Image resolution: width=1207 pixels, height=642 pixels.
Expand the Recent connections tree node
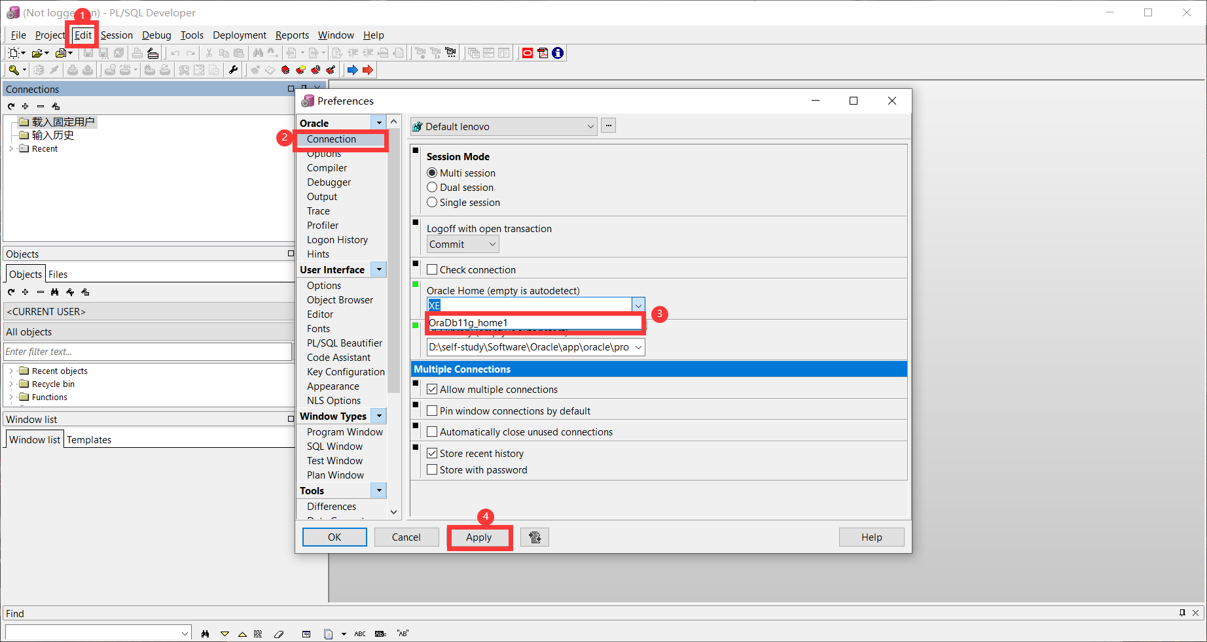pos(11,149)
